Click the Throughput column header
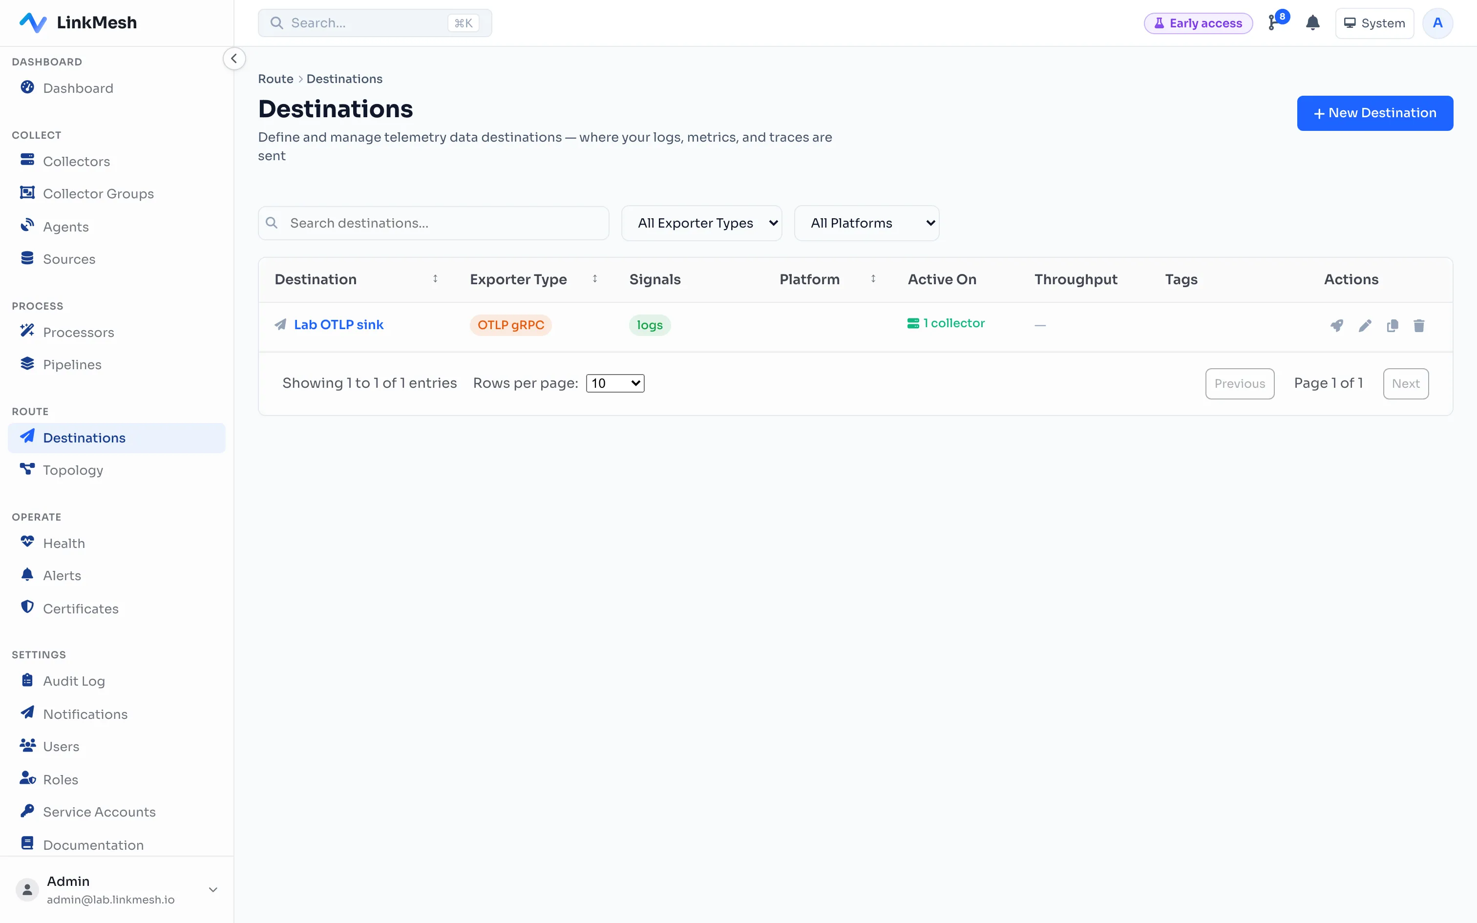 [x=1076, y=279]
